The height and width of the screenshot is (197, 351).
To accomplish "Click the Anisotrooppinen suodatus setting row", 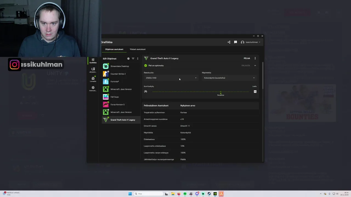I will pyautogui.click(x=201, y=119).
